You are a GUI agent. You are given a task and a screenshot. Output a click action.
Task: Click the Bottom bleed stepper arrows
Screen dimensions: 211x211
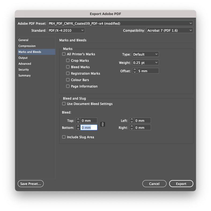pyautogui.click(x=78, y=128)
